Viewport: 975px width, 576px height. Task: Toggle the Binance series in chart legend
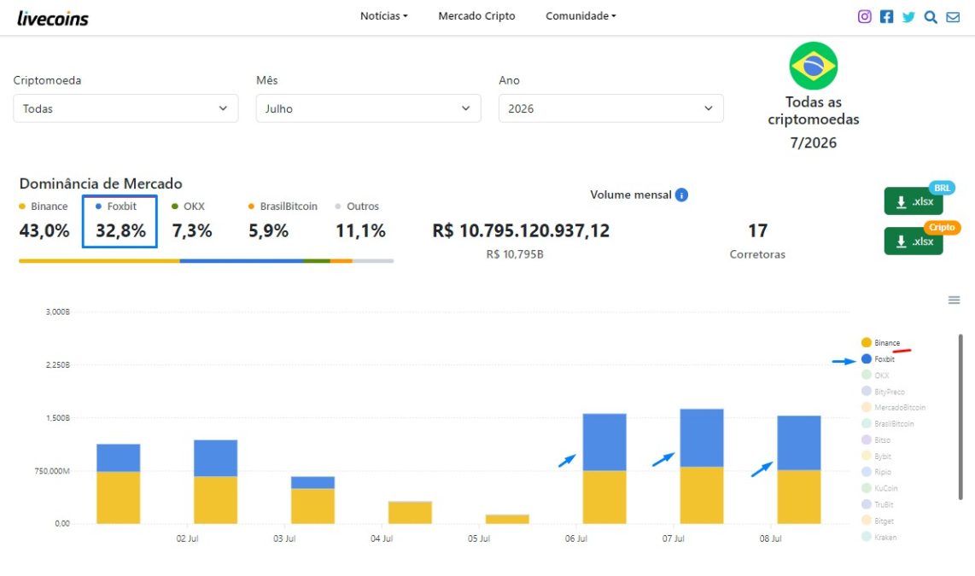click(880, 342)
